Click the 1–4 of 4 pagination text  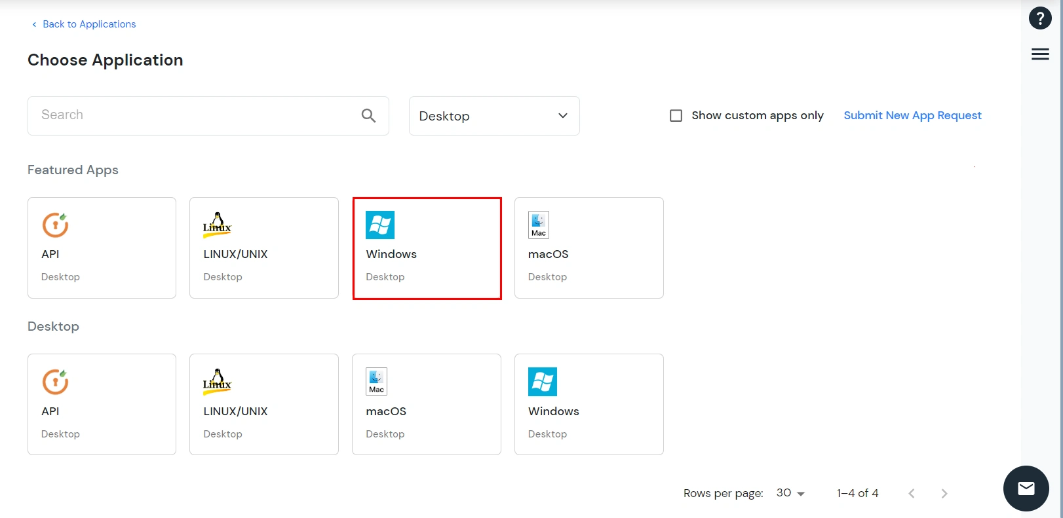tap(857, 493)
